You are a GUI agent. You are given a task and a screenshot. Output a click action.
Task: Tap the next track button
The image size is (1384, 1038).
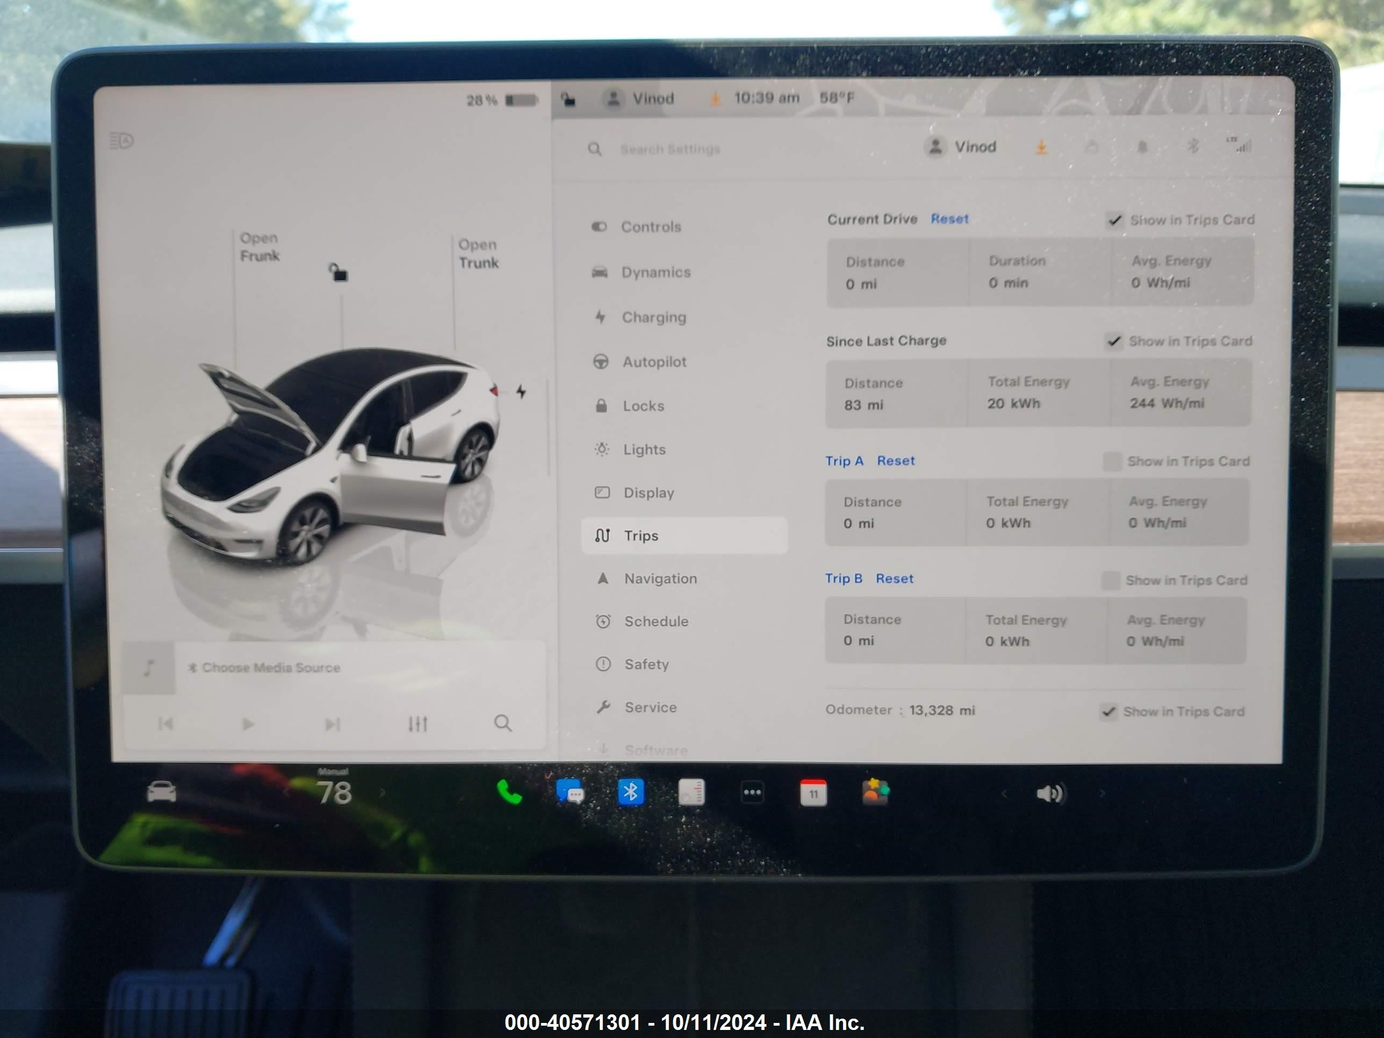[332, 725]
